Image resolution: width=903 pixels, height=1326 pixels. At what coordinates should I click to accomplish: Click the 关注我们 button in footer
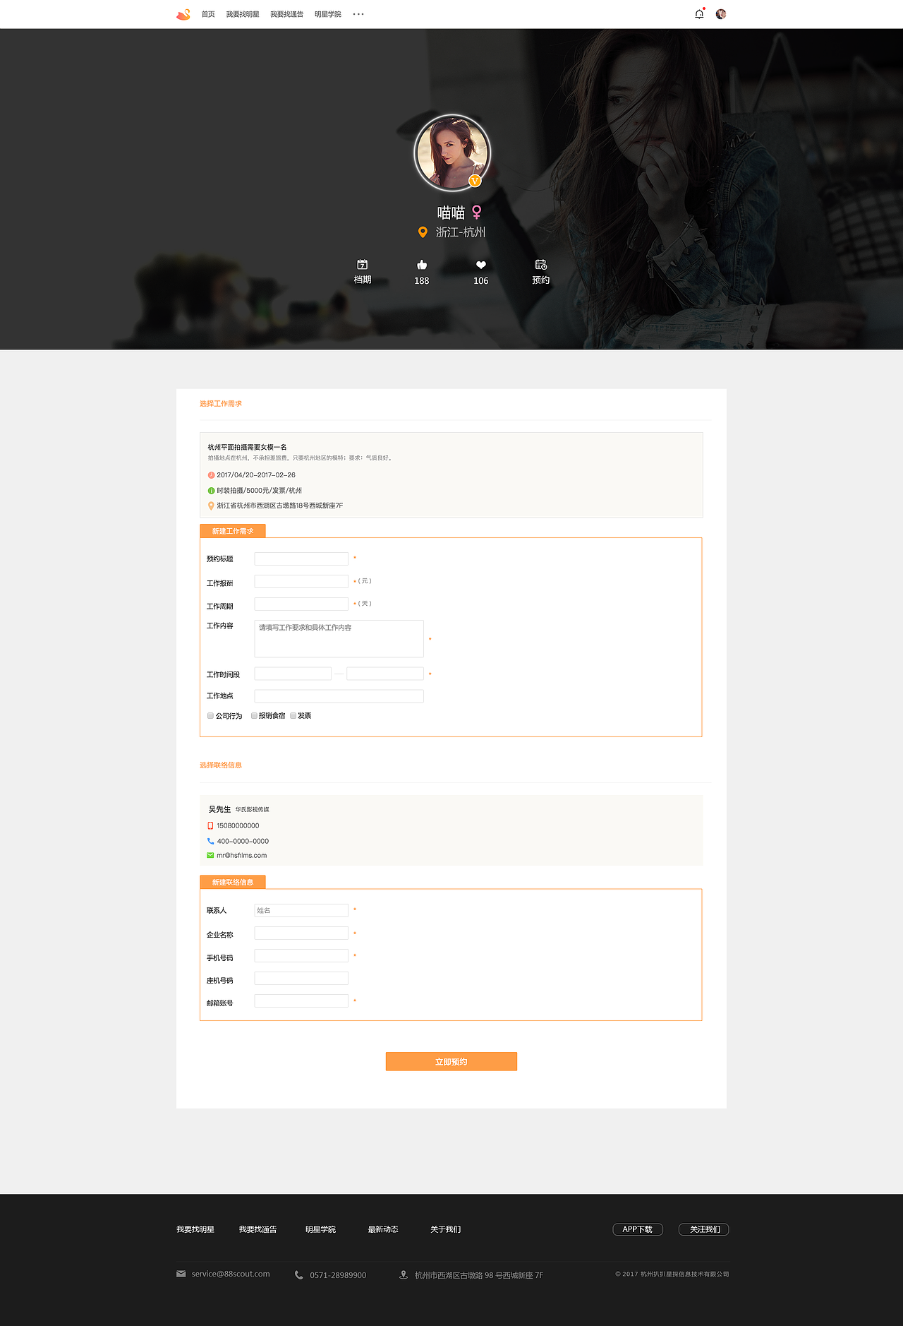704,1229
